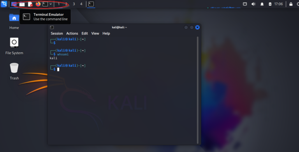Open the Kali applications menu
The image size is (299, 152).
[4, 4]
